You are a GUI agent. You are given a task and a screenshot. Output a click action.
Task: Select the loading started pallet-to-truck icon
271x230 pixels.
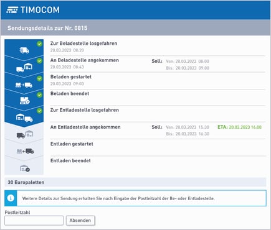(24, 85)
